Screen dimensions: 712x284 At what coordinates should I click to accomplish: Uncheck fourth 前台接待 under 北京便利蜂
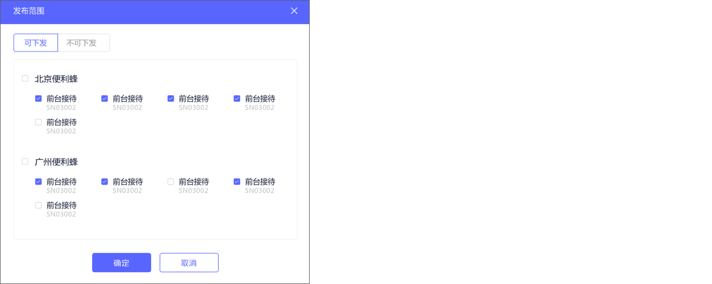tap(237, 99)
